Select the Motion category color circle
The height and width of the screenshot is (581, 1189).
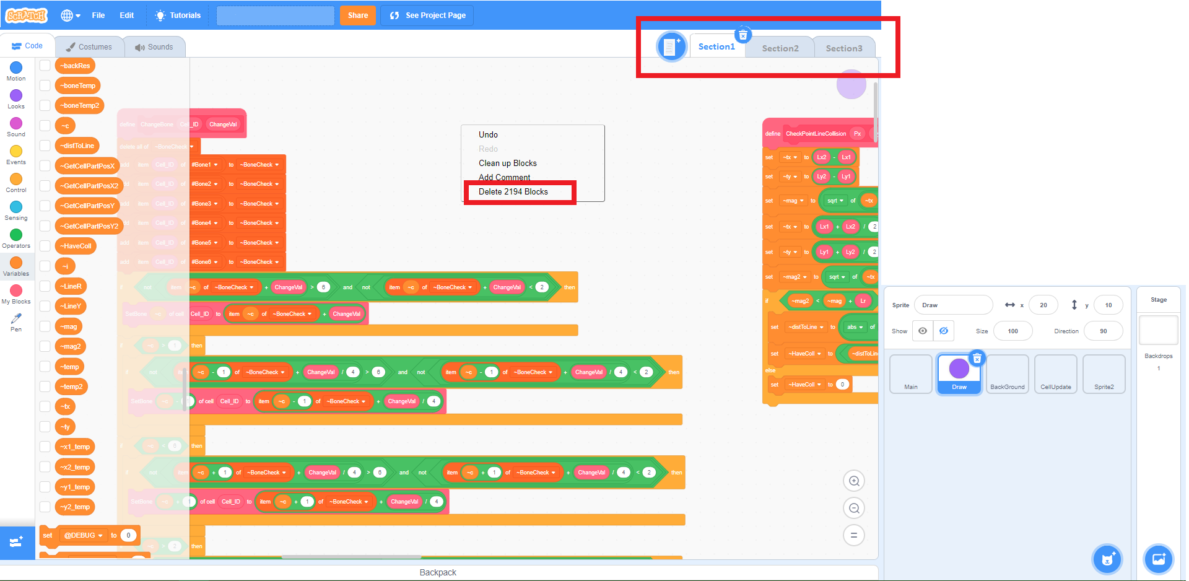click(16, 68)
